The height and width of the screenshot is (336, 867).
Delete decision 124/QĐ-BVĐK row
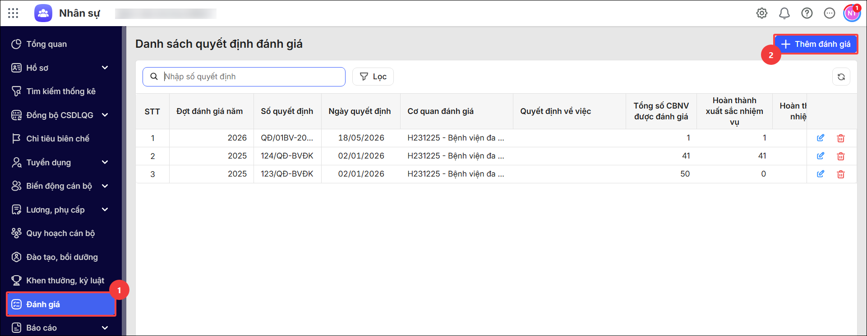pos(841,156)
